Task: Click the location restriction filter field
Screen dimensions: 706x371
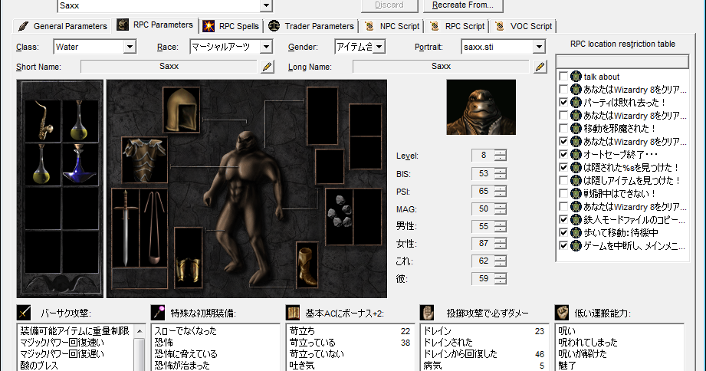Action: (622, 61)
